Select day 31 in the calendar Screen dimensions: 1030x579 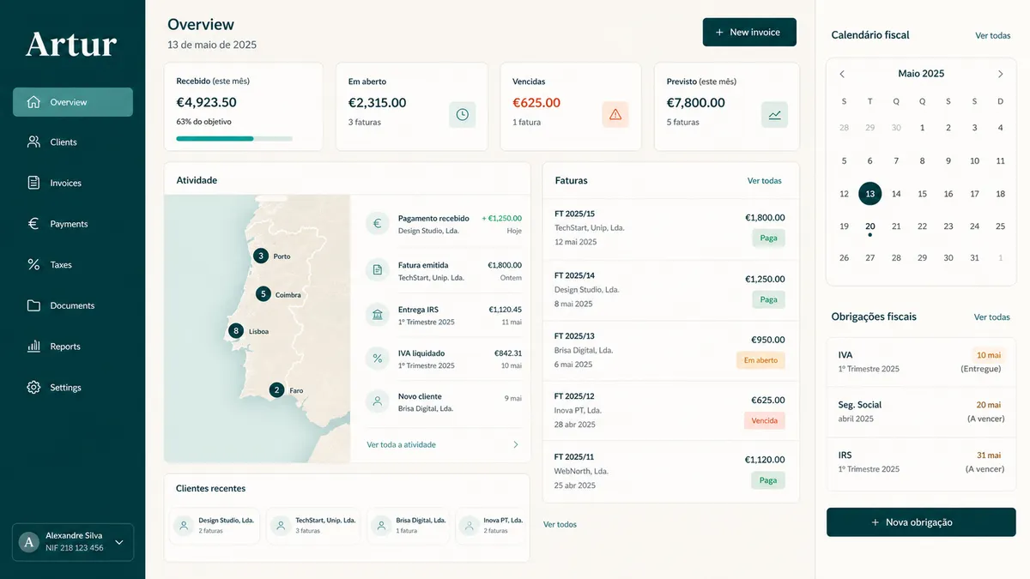pyautogui.click(x=974, y=257)
